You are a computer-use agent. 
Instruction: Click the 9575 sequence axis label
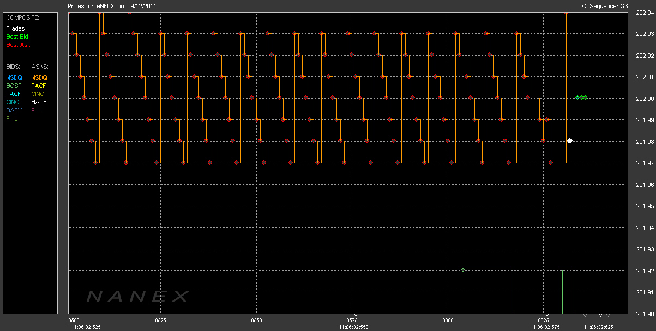[x=352, y=320]
